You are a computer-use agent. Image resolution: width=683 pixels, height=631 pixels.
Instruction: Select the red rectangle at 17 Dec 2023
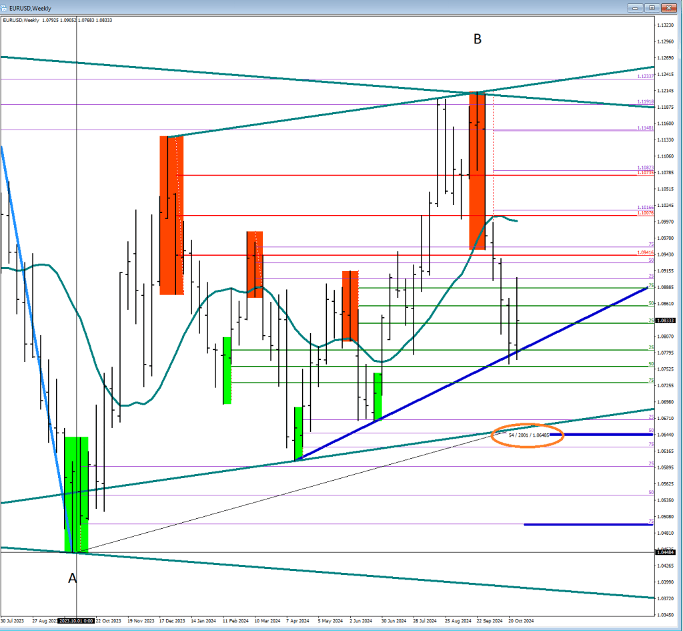171,215
